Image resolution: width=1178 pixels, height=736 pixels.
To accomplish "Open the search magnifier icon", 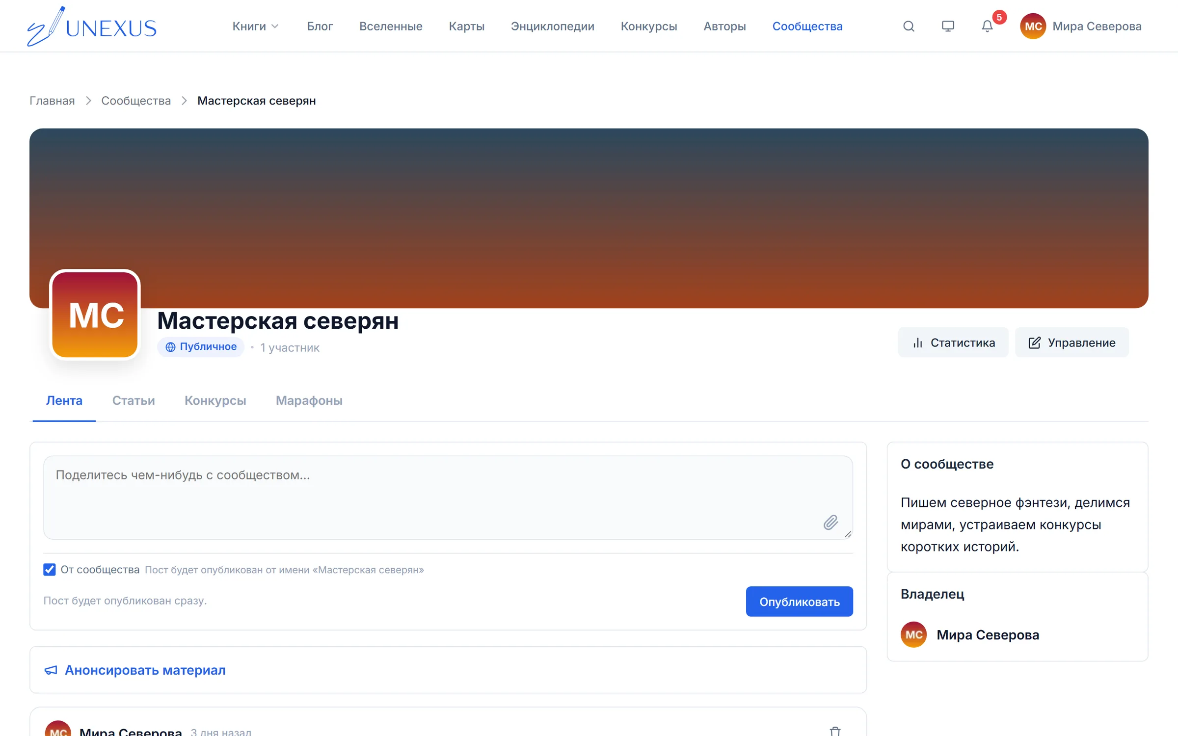I will 909,26.
